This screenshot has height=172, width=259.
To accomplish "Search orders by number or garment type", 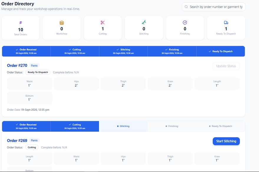I will (x=214, y=7).
